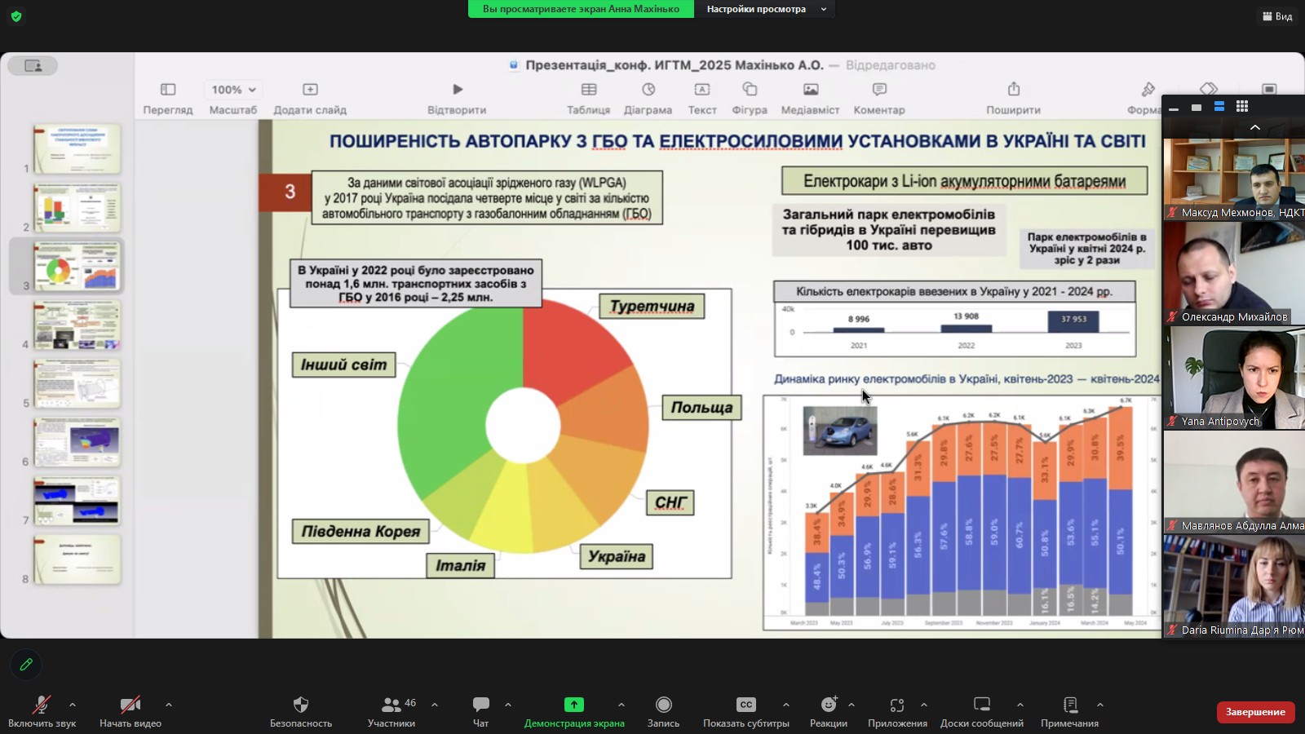Open the Participants panel
This screenshot has height=734, width=1305.
392,705
